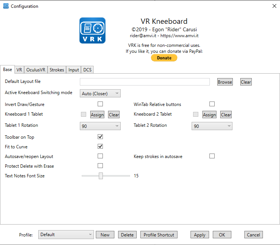The width and height of the screenshot is (280, 245).
Task: Open the Tablet 1 Rotation dropdown
Action: 100,126
